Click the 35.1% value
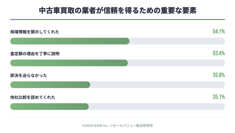This screenshot has width=235, height=133. [x=219, y=97]
